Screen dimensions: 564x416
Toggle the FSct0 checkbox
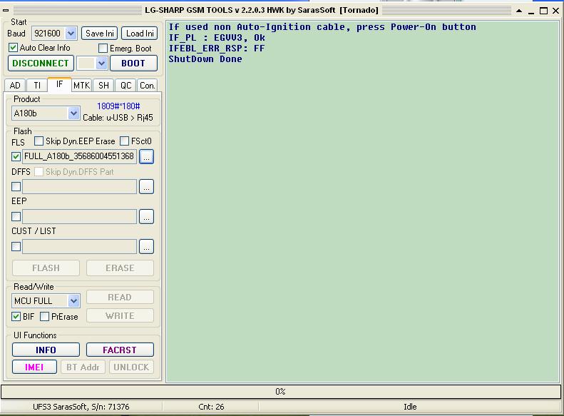coord(124,141)
